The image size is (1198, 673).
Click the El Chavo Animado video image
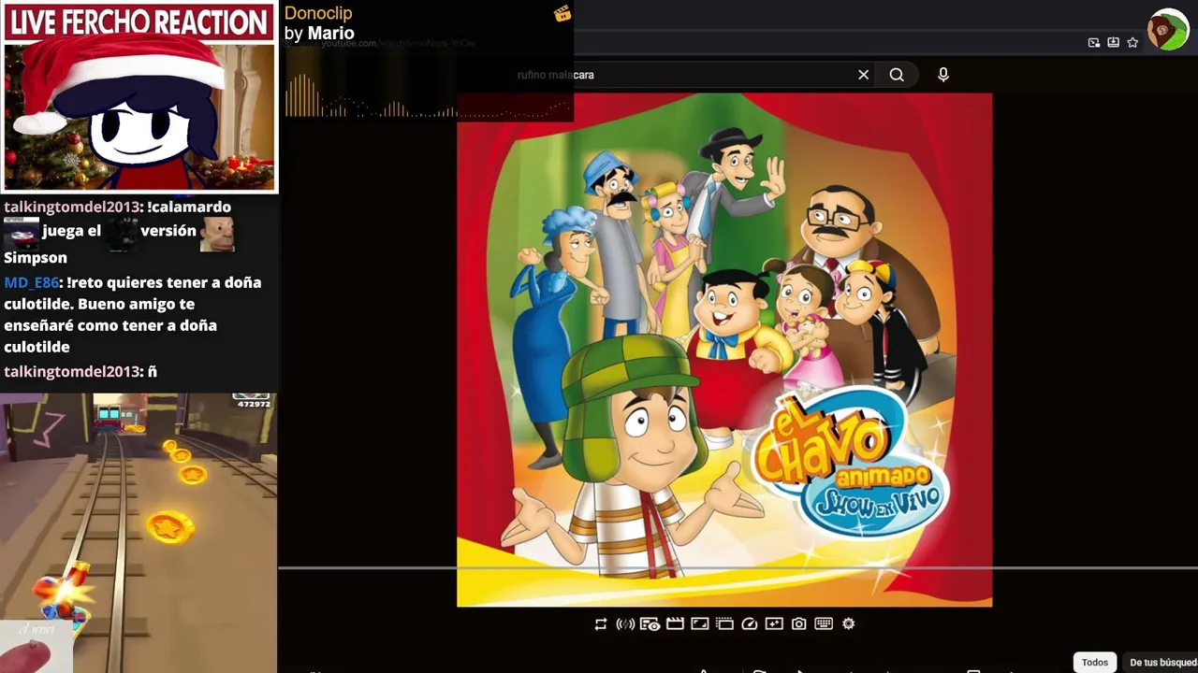pos(724,350)
